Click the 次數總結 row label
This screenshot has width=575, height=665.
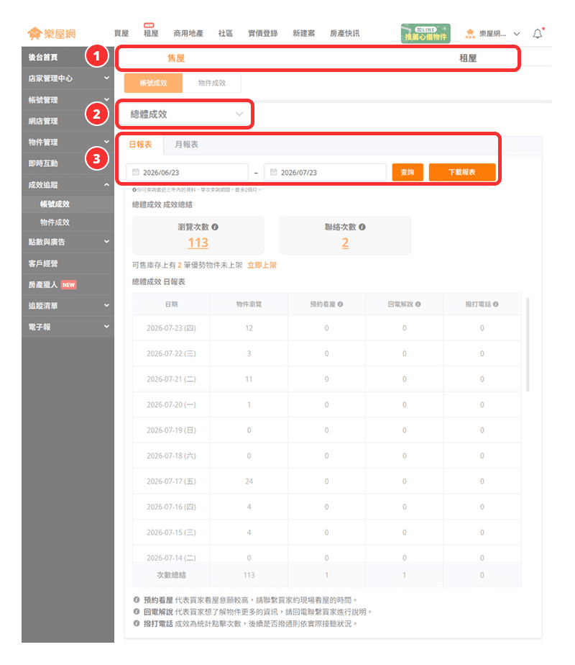(171, 575)
